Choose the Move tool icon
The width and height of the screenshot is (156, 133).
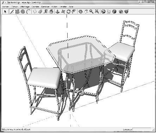[x=63, y=12]
